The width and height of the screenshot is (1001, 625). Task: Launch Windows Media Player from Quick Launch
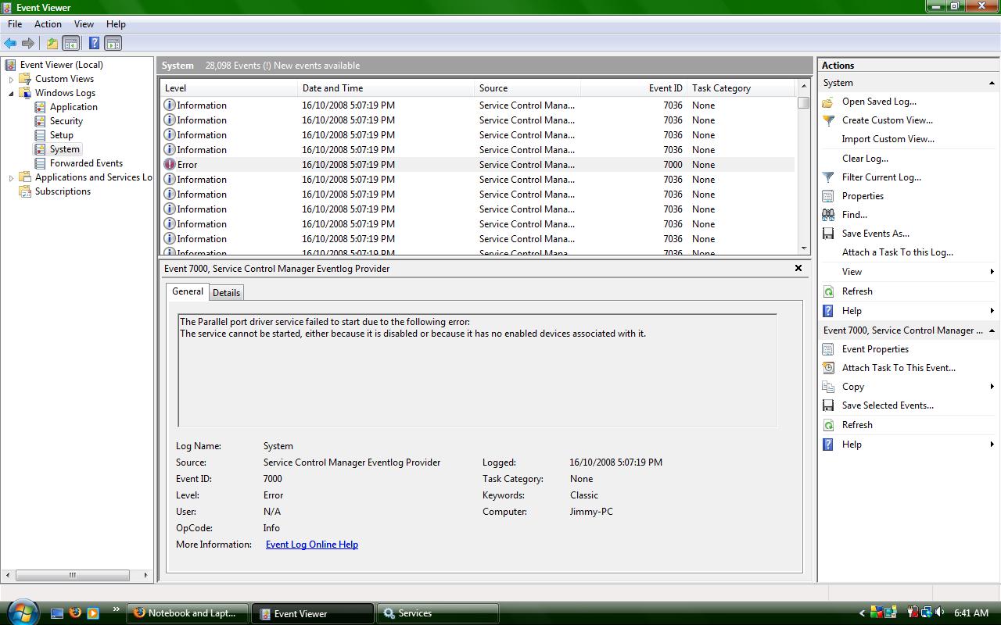pos(93,613)
